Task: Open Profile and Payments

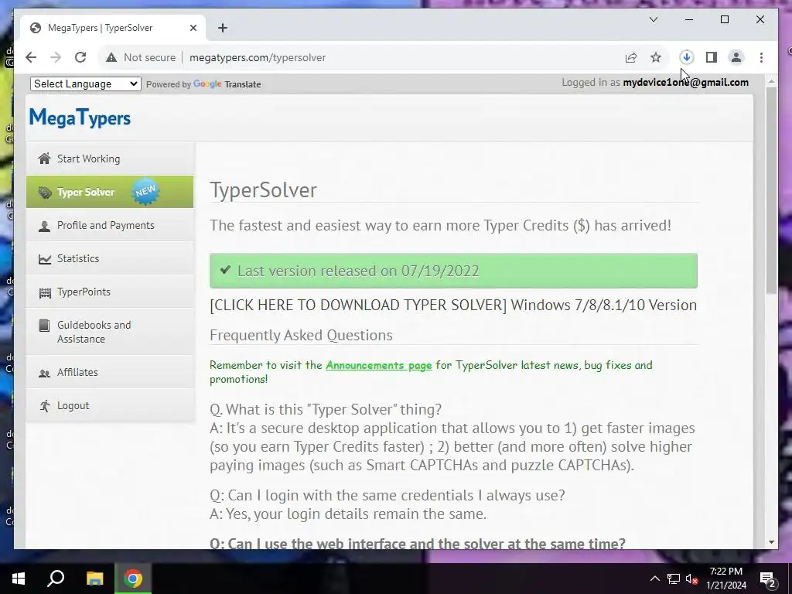Action: coord(110,225)
